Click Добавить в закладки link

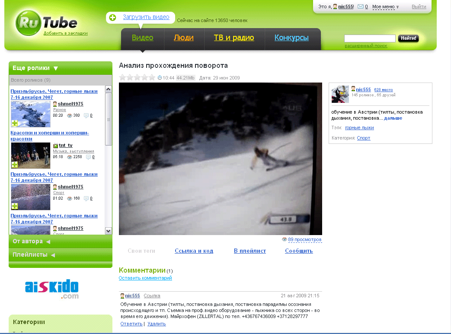(x=66, y=33)
